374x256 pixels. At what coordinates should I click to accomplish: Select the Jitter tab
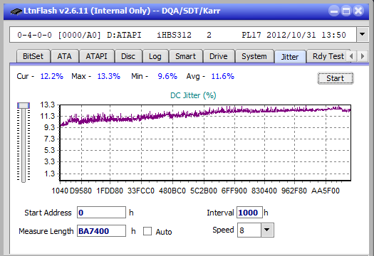point(290,57)
